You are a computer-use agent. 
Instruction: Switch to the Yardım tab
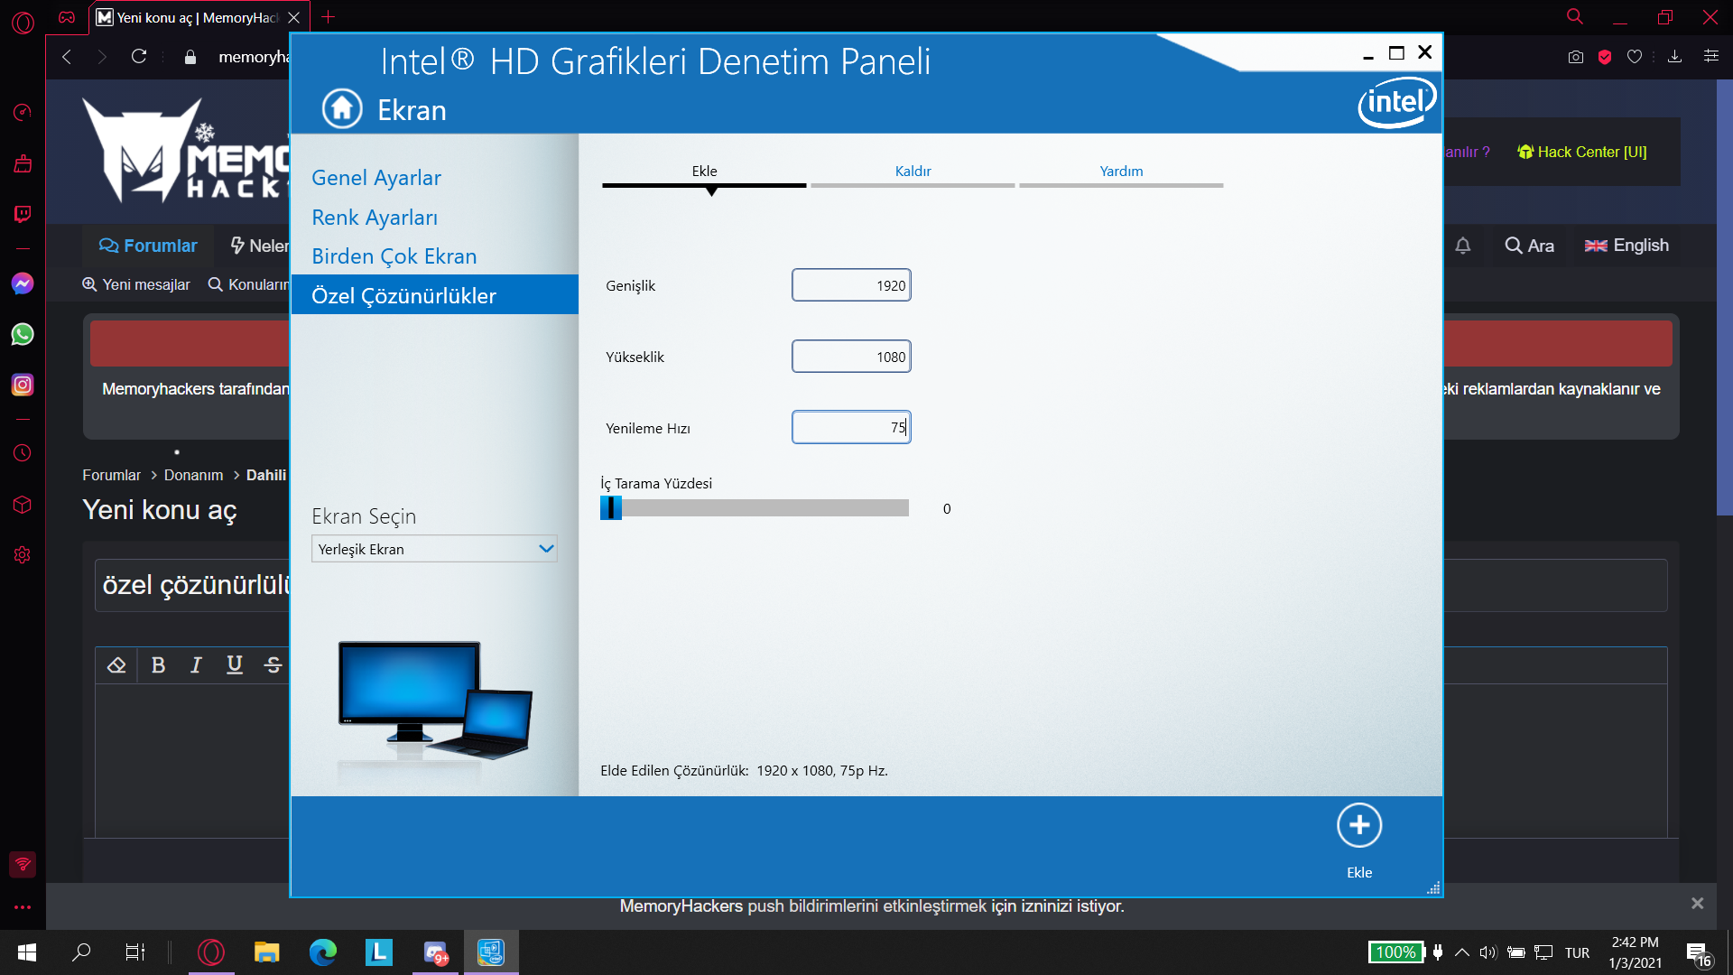(1121, 172)
